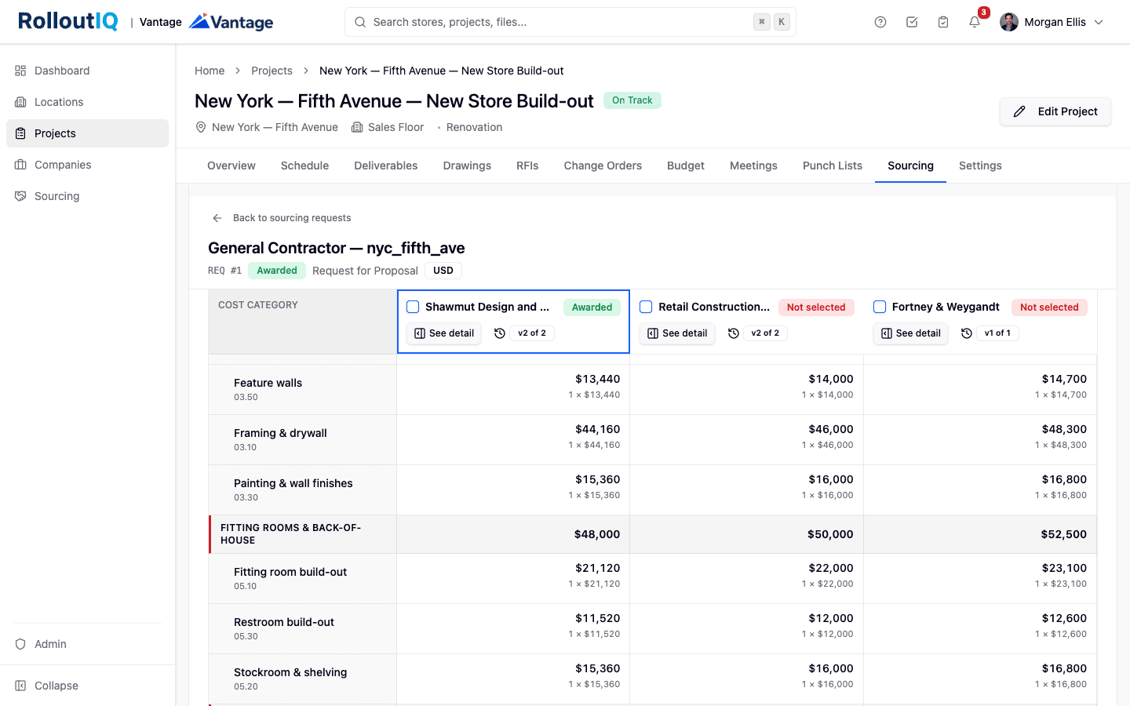This screenshot has width=1130, height=706.
Task: Click the Sales Floor building icon
Action: [x=357, y=127]
